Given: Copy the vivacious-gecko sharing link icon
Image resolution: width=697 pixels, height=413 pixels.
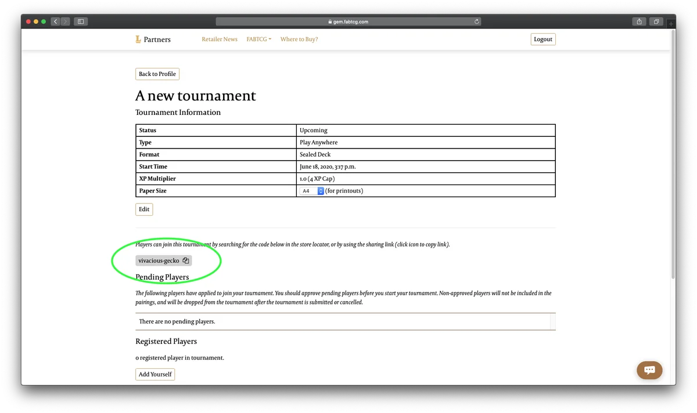Looking at the screenshot, I should pos(185,261).
